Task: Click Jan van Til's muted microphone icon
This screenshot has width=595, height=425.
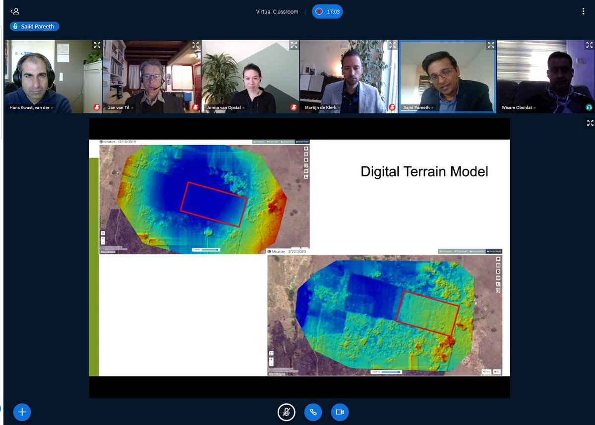Action: (x=195, y=107)
